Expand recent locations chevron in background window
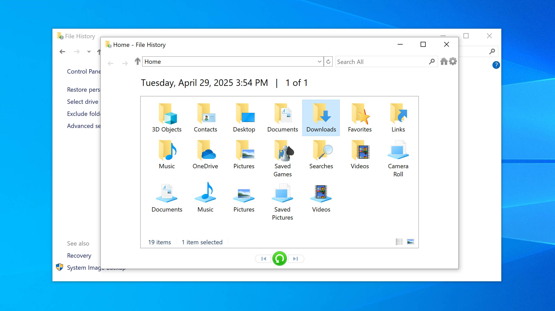This screenshot has height=311, width=555. point(89,52)
